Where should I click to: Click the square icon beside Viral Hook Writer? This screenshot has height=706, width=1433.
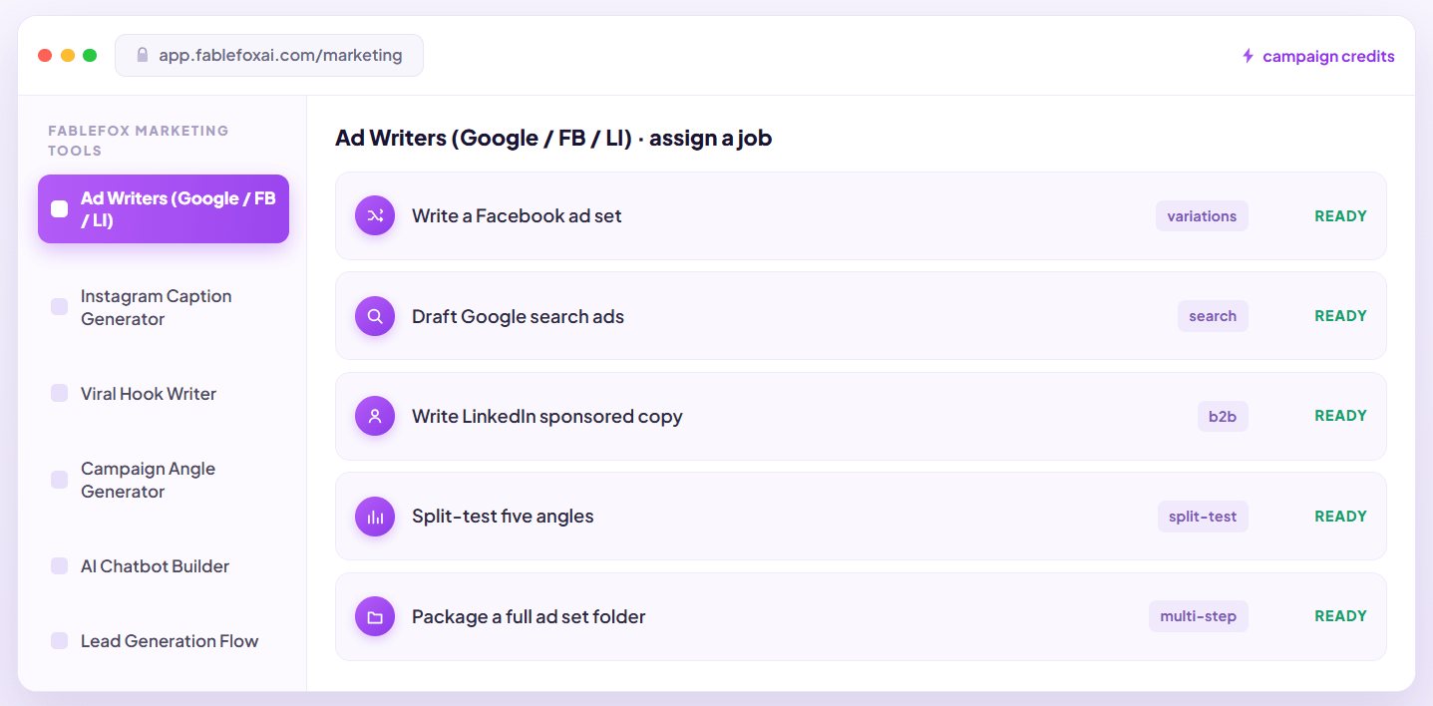tap(60, 393)
